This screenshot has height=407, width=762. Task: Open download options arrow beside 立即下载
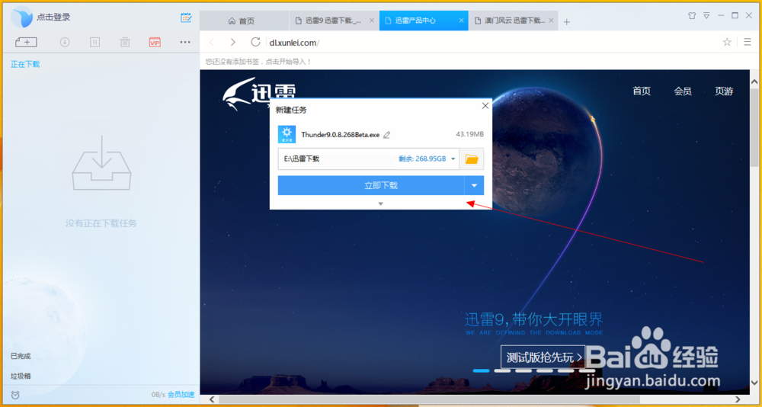pos(474,185)
